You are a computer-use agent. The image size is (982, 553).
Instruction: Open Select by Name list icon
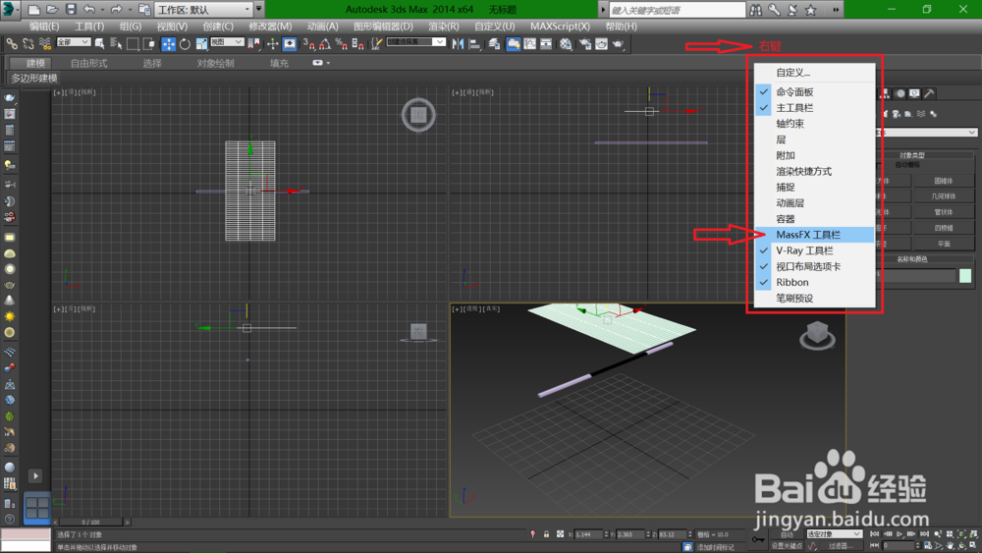click(116, 44)
